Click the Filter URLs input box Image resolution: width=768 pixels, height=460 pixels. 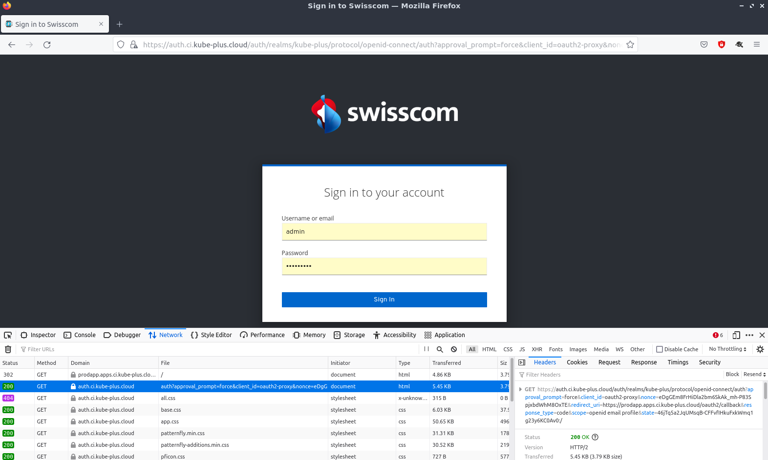pos(217,349)
